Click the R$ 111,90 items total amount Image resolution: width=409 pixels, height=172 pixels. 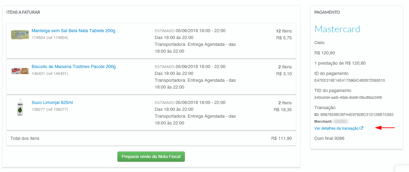point(281,138)
